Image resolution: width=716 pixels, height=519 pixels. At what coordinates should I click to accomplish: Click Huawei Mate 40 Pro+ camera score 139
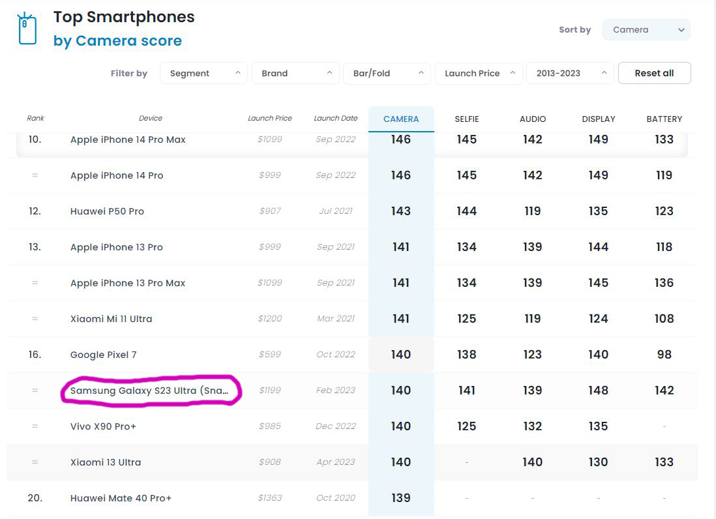click(x=401, y=498)
